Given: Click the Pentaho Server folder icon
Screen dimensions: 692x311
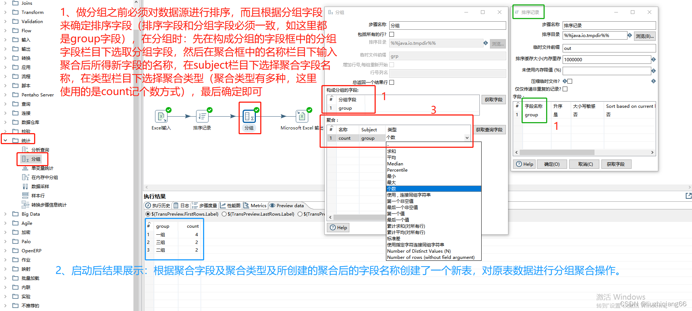Looking at the screenshot, I should point(15,95).
